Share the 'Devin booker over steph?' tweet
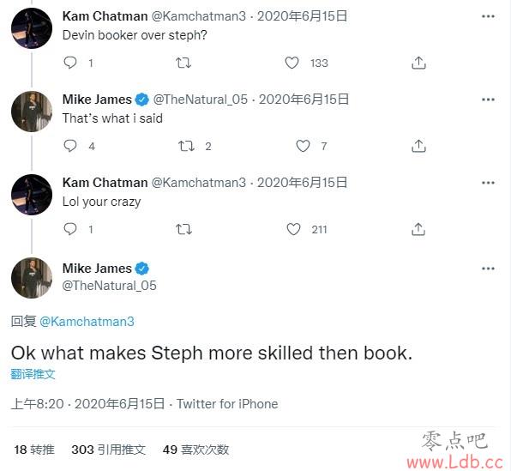Image resolution: width=511 pixels, height=471 pixels. tap(418, 63)
